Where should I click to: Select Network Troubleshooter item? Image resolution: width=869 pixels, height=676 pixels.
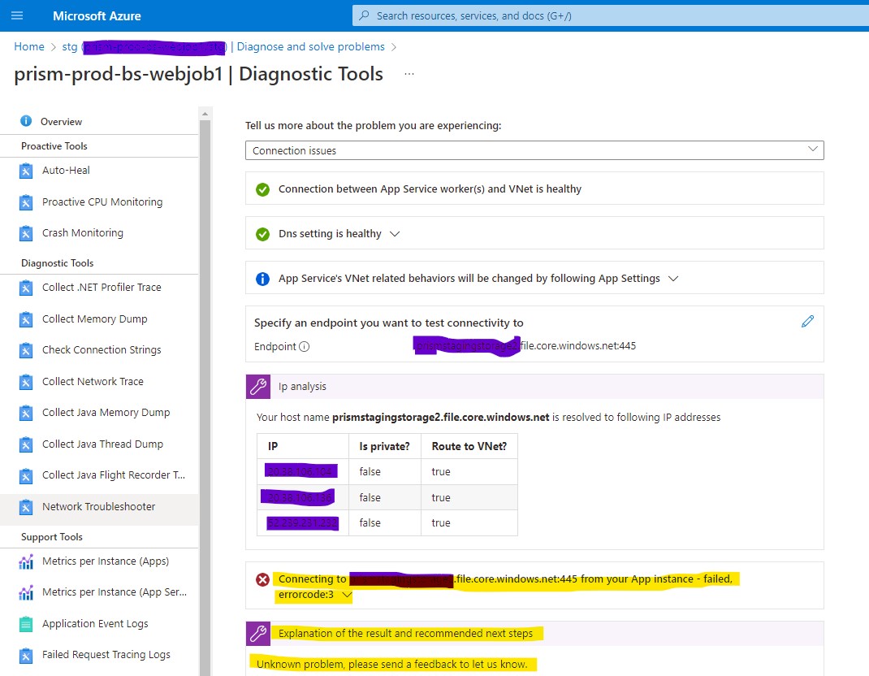99,507
